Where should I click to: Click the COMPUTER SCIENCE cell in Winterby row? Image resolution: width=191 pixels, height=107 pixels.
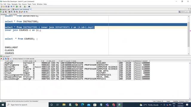point(107,67)
